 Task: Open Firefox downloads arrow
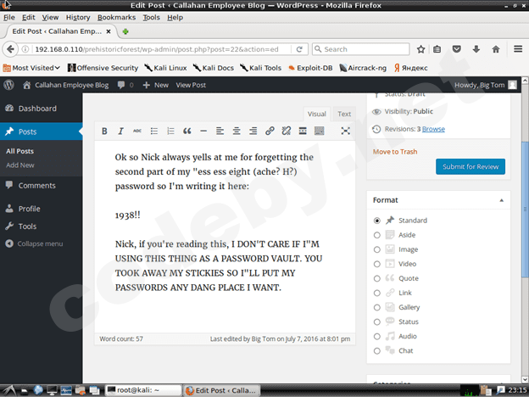pos(476,49)
